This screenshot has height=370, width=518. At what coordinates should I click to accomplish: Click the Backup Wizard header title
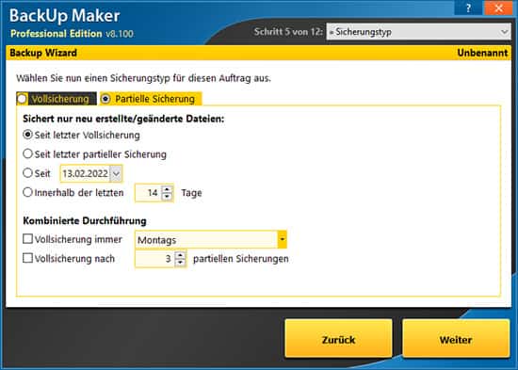coord(43,53)
